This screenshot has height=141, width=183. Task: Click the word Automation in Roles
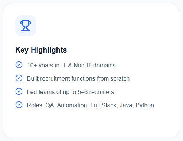click(72, 105)
